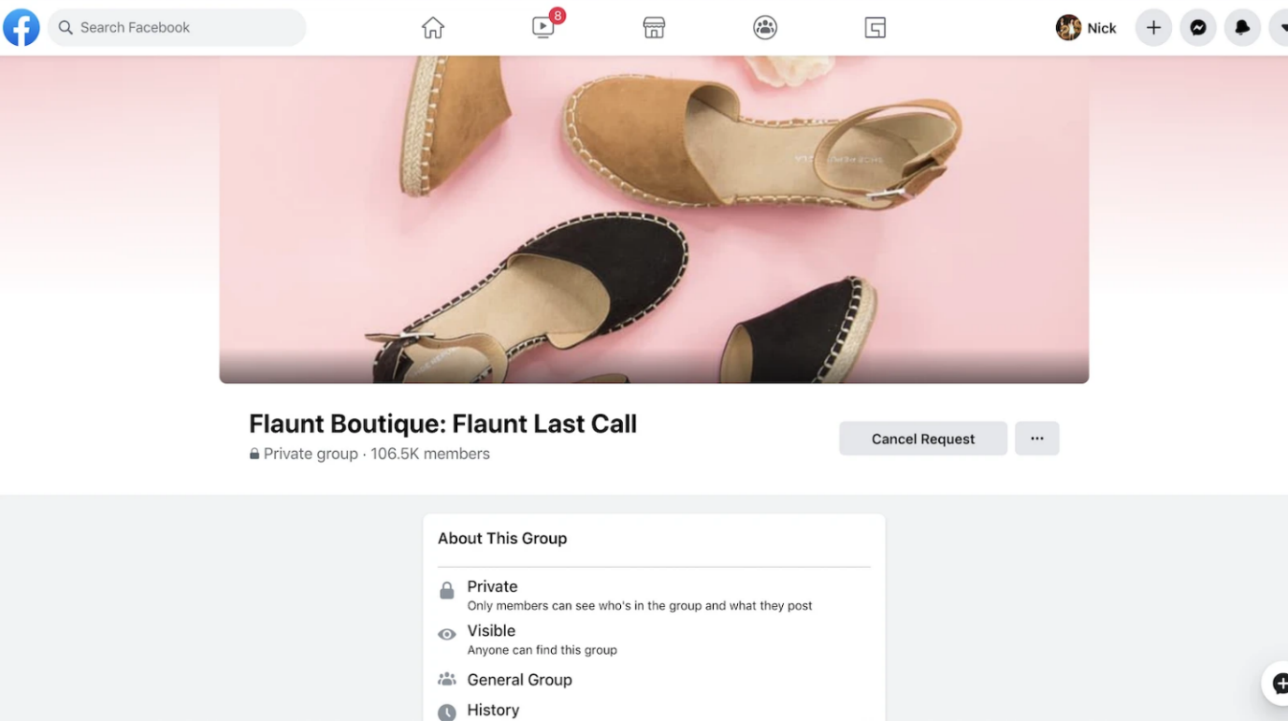The image size is (1288, 721).
Task: Open the Marketplace storefront icon
Action: click(x=654, y=28)
